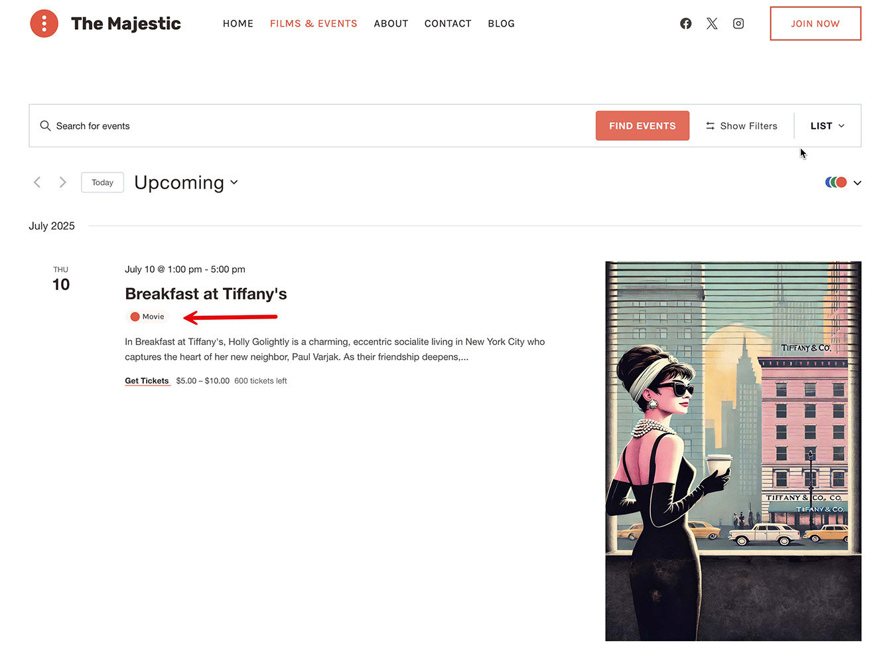Open the Facebook social icon

686,24
